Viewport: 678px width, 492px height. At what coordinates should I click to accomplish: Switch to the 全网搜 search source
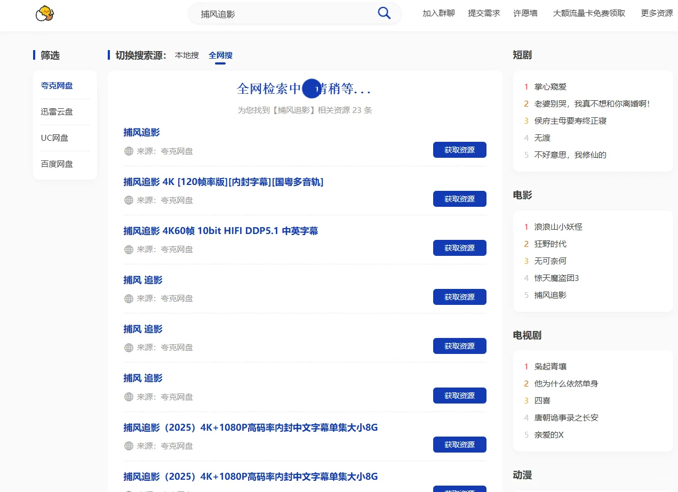tap(220, 55)
